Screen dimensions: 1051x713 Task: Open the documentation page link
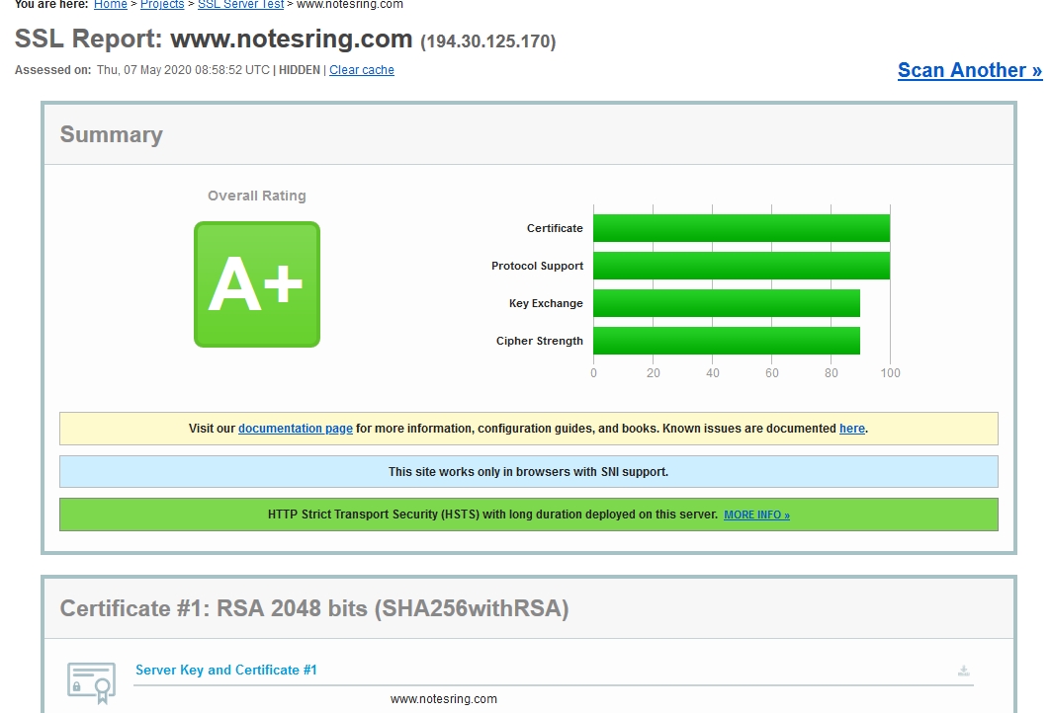pyautogui.click(x=295, y=429)
